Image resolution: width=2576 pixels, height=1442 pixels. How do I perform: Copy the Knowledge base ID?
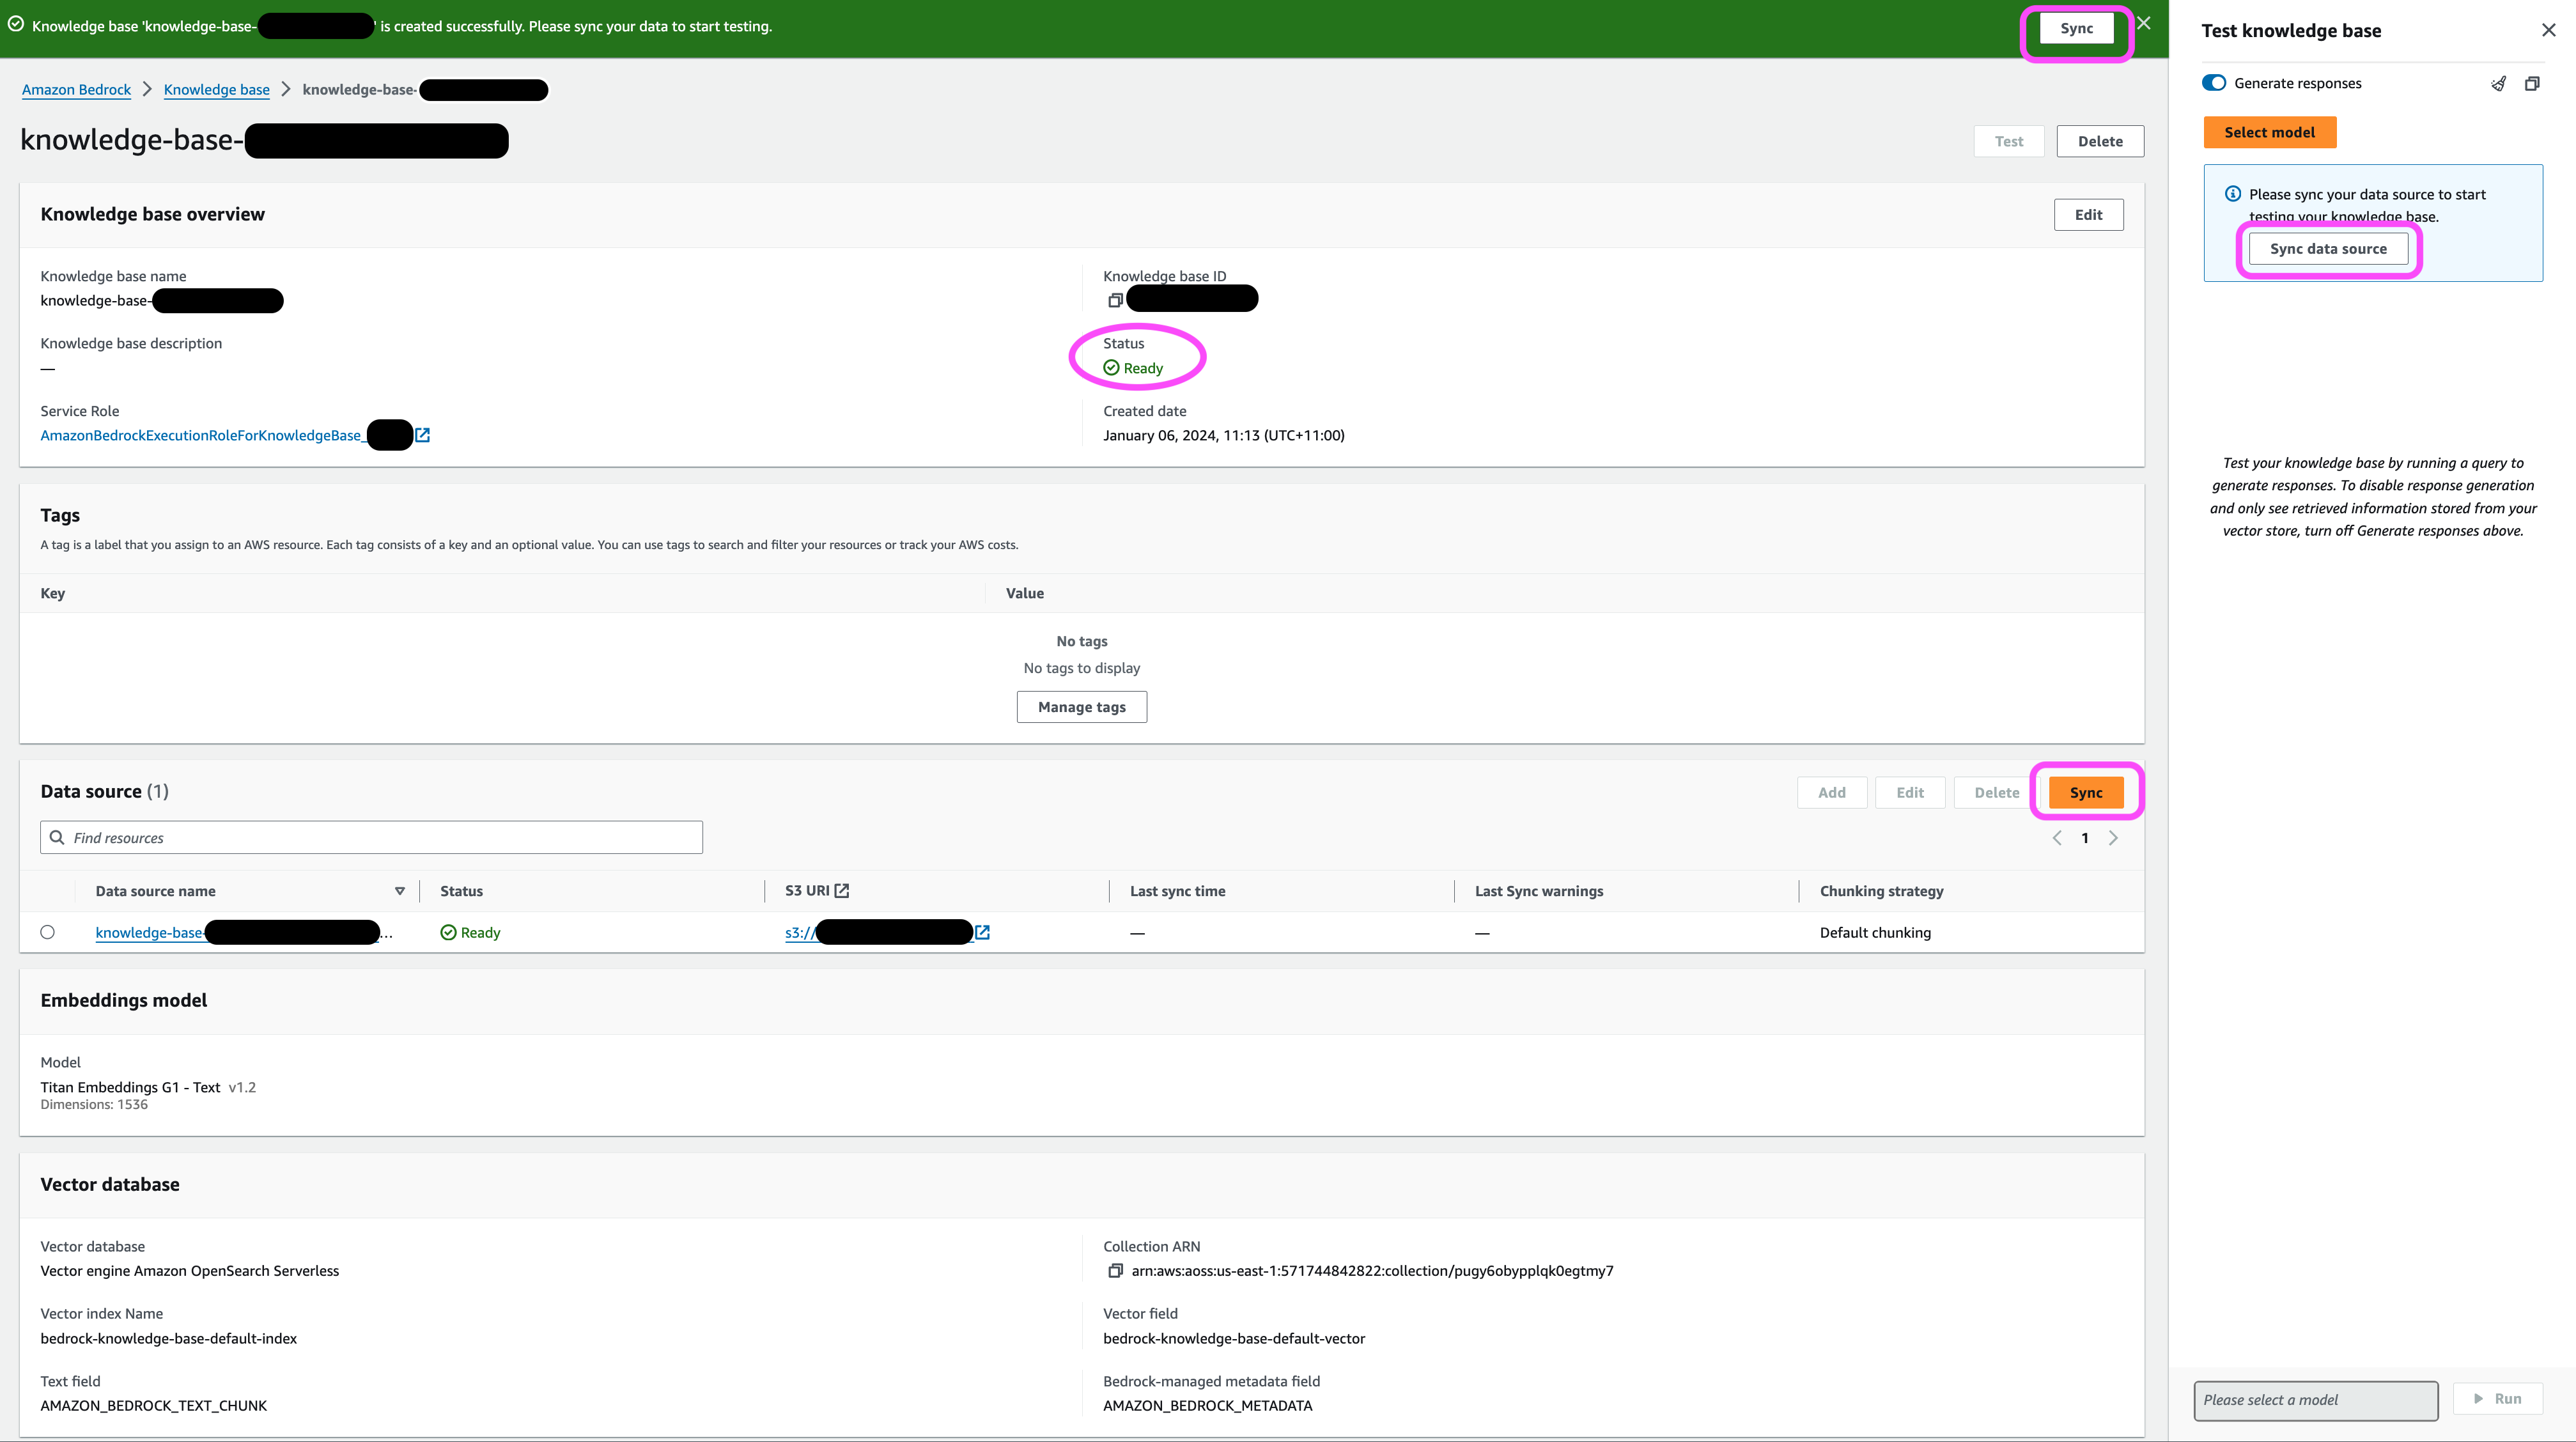(1115, 300)
